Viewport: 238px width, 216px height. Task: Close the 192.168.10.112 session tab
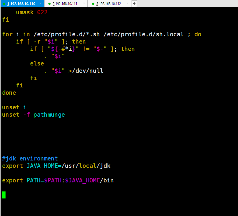(128, 4)
